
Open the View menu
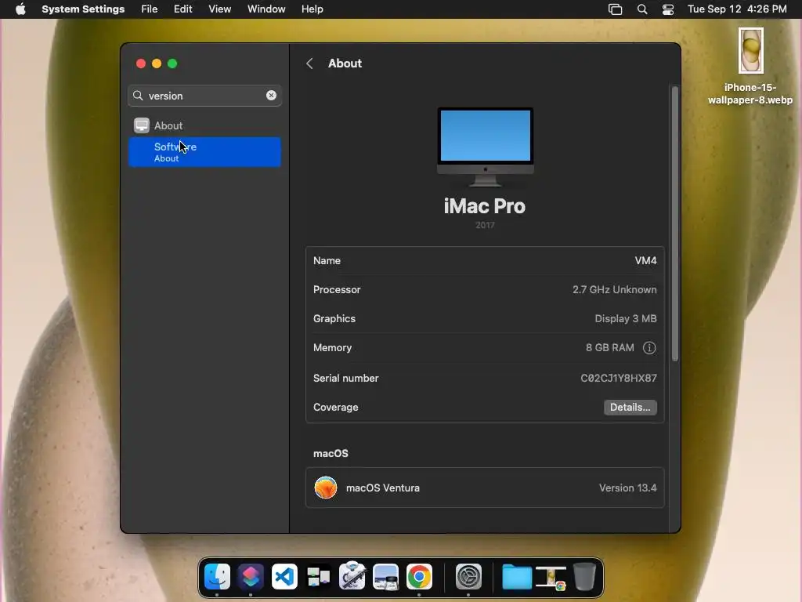219,9
